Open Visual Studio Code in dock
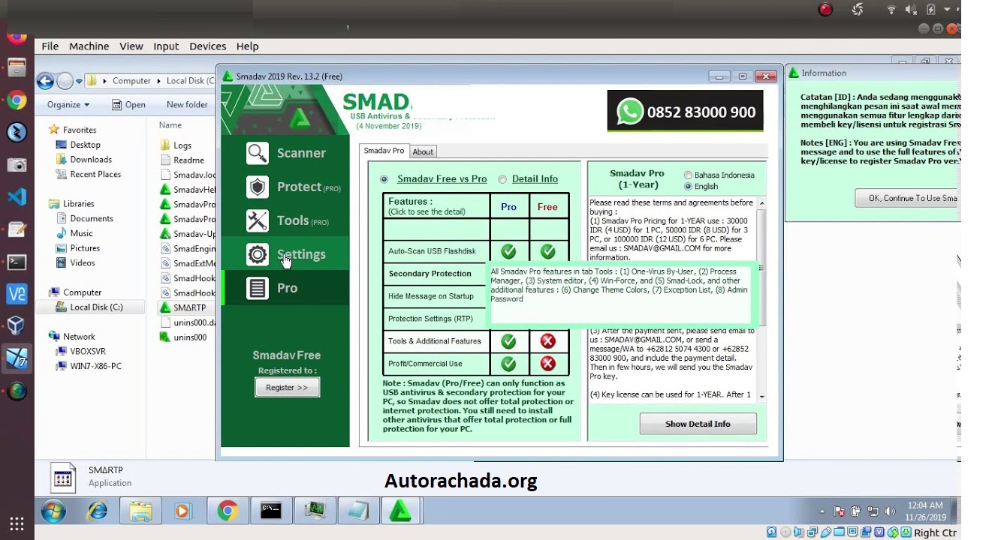The height and width of the screenshot is (540, 1007). pos(17,197)
